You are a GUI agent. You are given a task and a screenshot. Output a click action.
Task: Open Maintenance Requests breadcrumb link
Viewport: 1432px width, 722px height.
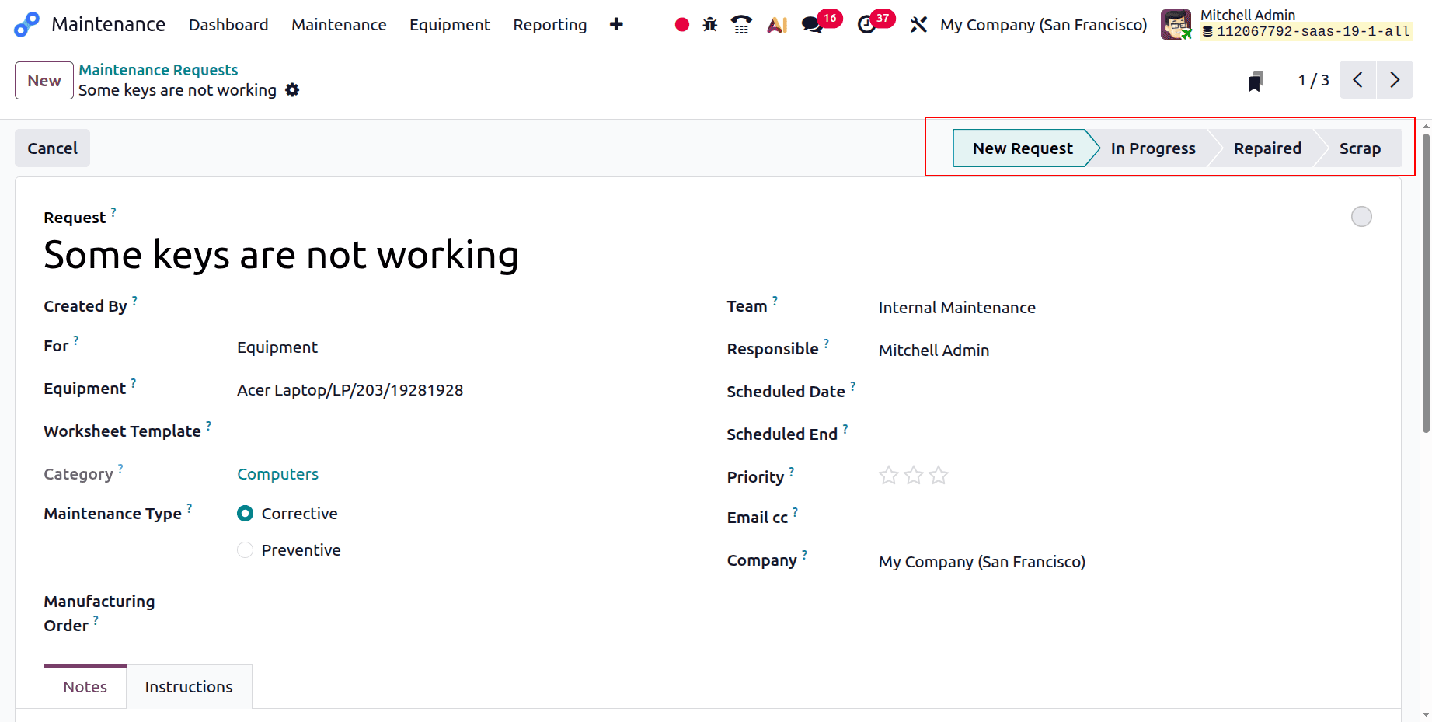point(159,70)
